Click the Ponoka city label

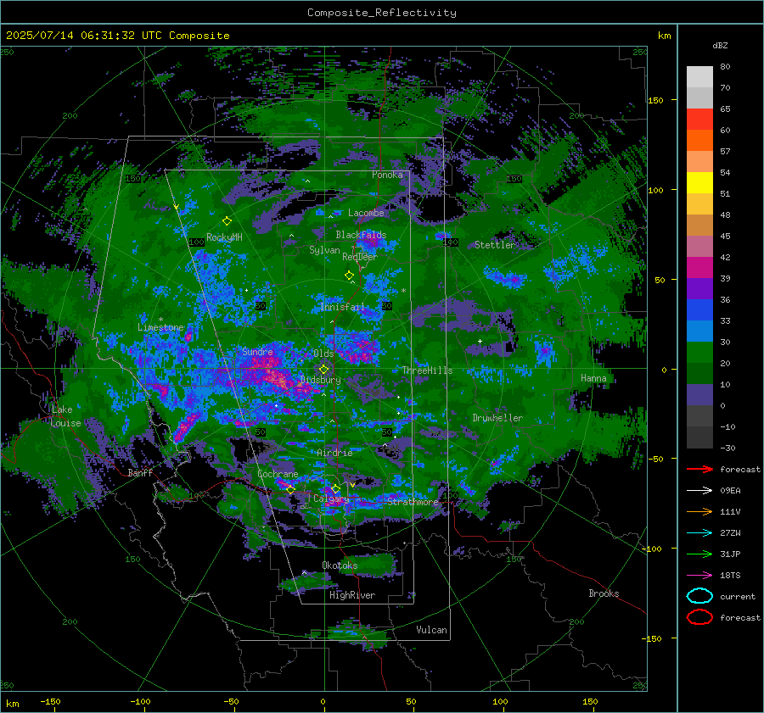tap(387, 175)
